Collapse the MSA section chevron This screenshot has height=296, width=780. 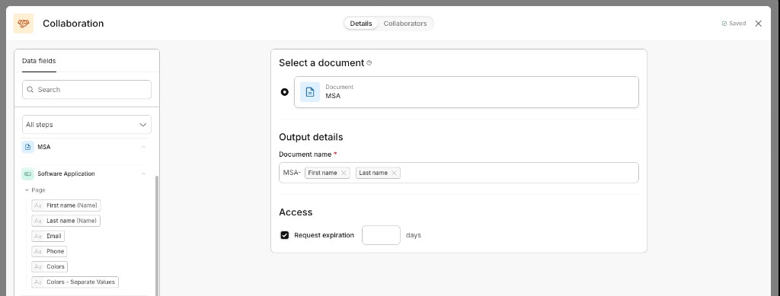(x=143, y=147)
